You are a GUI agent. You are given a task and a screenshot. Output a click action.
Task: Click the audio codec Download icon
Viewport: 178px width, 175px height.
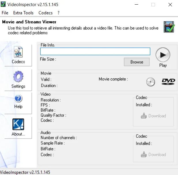144,154
